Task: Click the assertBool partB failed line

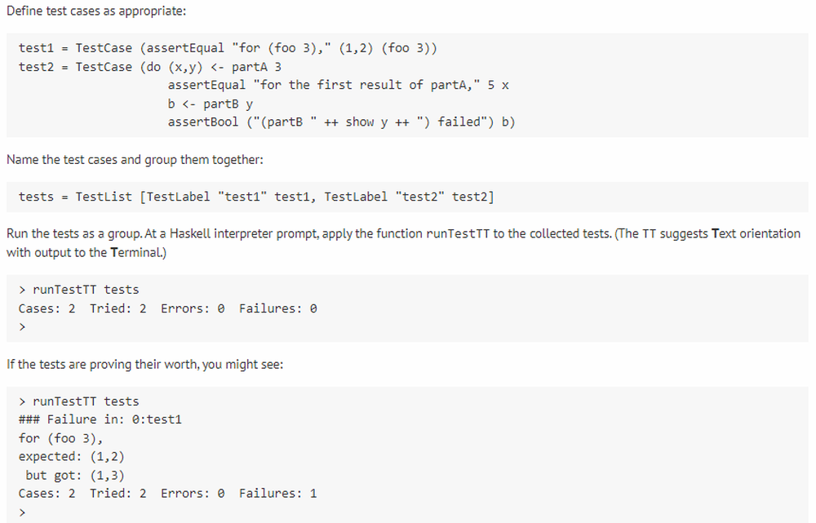Action: pos(341,122)
